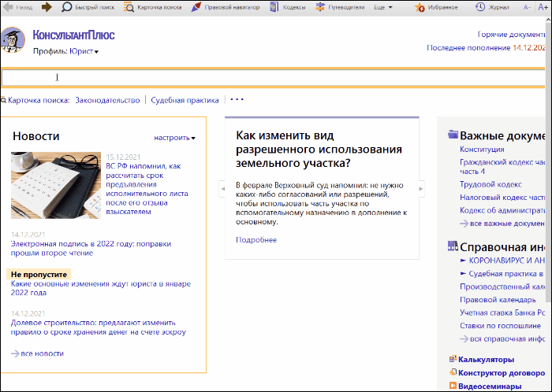Image resolution: width=552 pixels, height=392 pixels.
Task: Show previous banner with left arrow
Action: (222, 189)
